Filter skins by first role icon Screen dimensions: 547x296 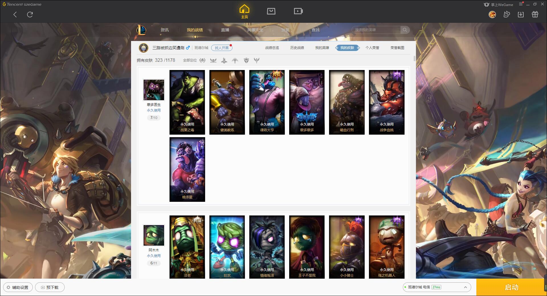click(202, 60)
